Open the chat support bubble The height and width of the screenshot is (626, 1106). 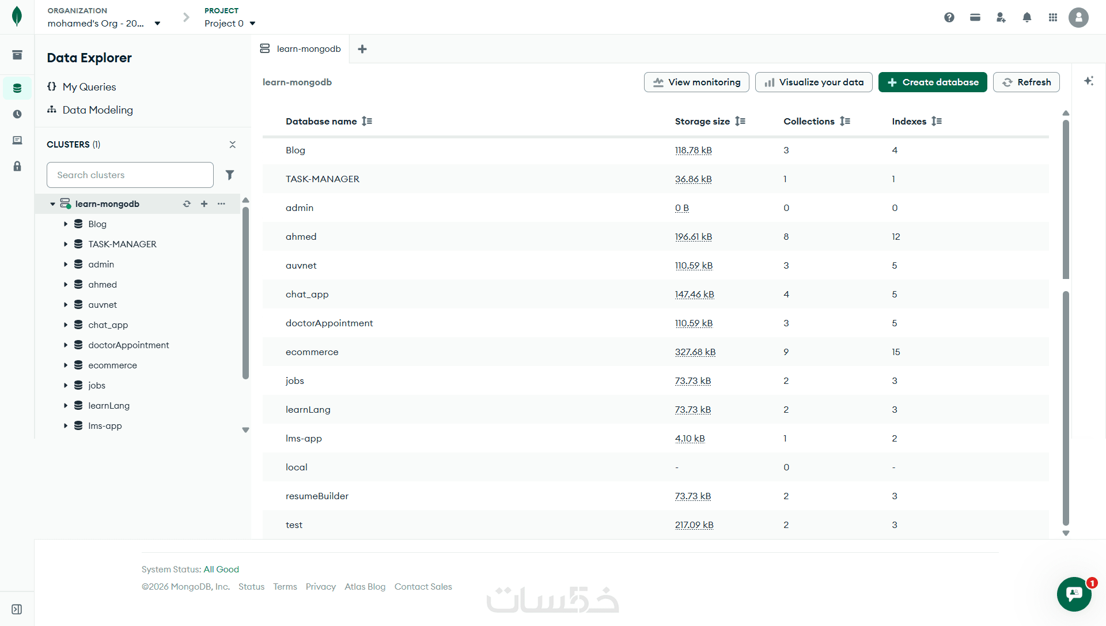1074,594
